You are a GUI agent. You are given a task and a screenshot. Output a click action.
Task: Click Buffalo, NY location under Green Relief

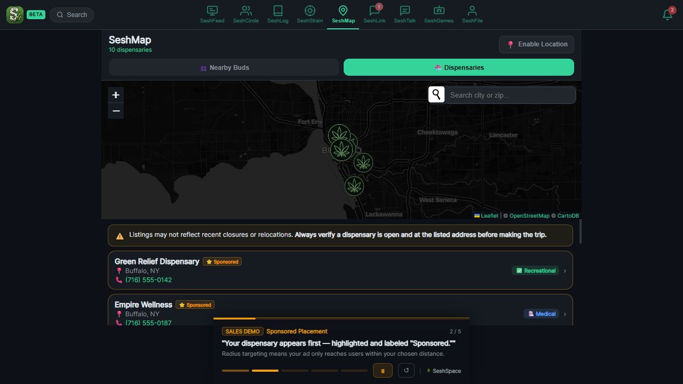(142, 270)
